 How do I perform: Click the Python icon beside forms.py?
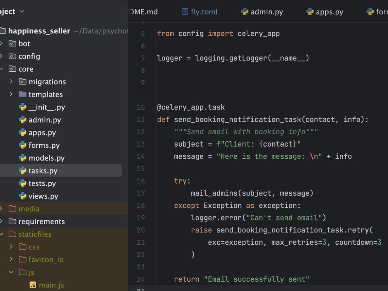coord(23,145)
